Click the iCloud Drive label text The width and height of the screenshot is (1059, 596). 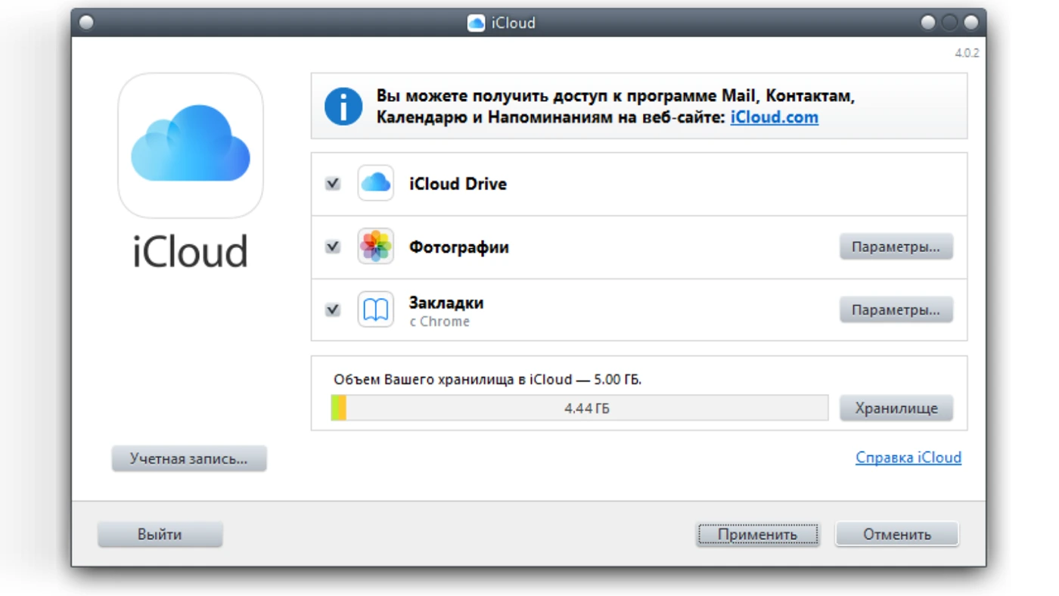[x=458, y=184]
